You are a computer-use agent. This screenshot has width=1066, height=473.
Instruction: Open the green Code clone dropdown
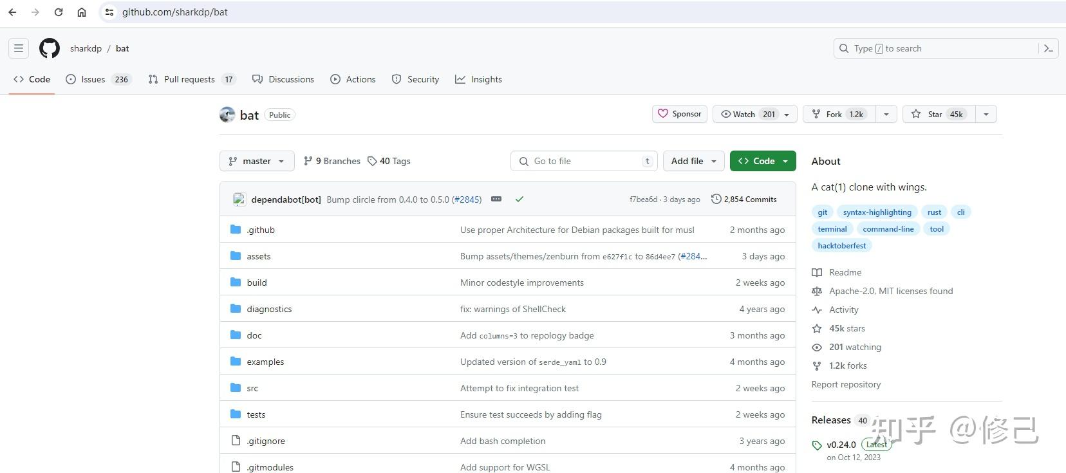coord(763,161)
